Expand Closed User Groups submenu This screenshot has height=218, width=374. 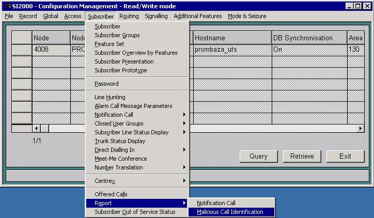(119, 123)
